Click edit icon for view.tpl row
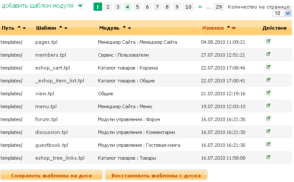Viewport: 294px width, 182px height. (269, 93)
